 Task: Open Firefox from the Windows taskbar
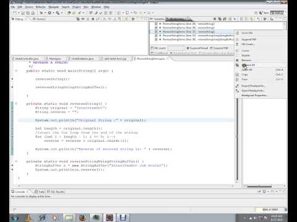pos(83,218)
